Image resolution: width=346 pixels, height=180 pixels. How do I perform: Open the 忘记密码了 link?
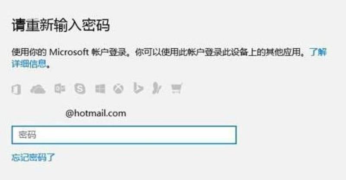[x=33, y=157]
